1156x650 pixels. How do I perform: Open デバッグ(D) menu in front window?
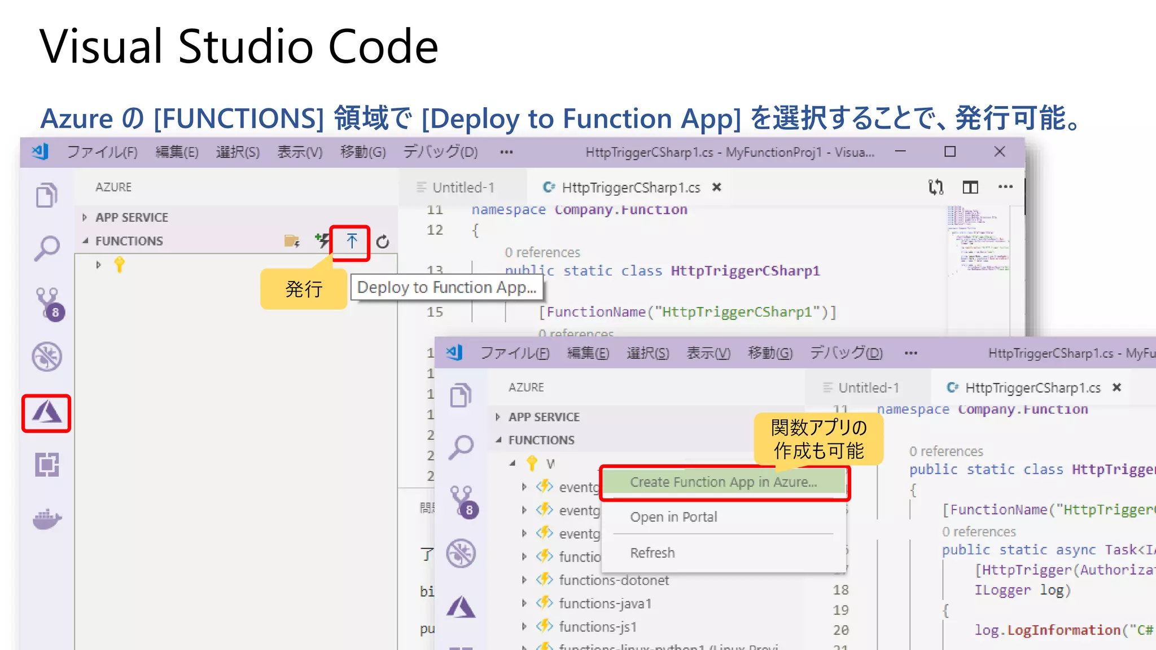(x=847, y=353)
